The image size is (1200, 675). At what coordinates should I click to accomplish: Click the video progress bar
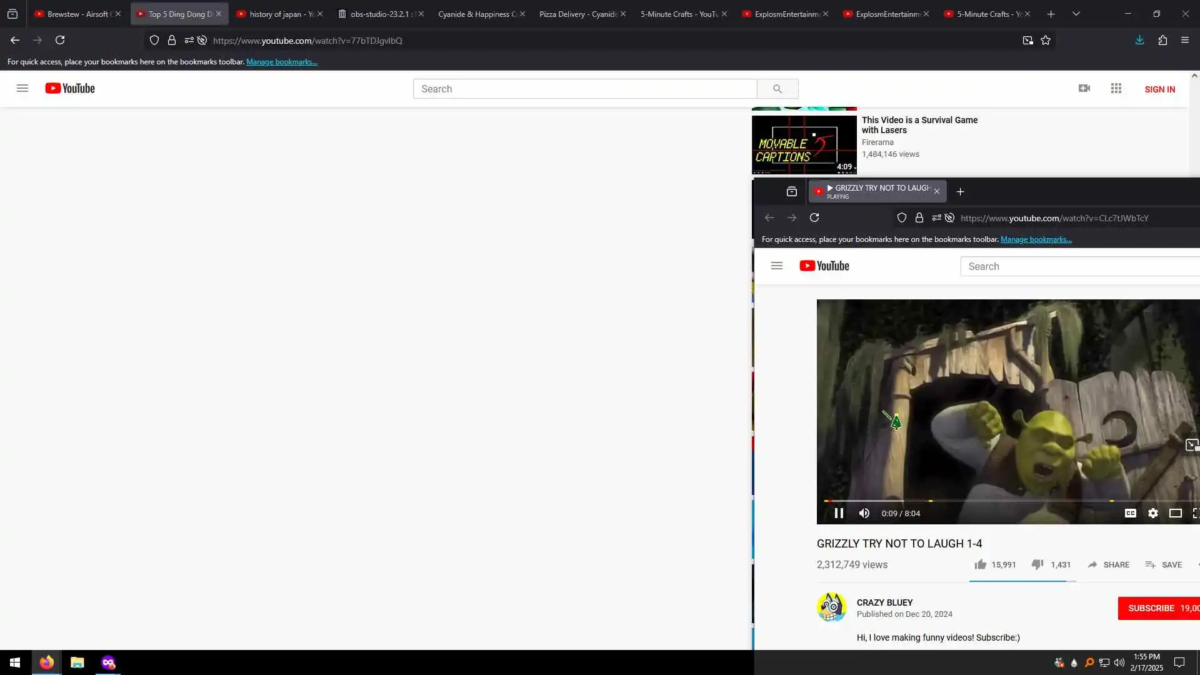click(x=1000, y=501)
